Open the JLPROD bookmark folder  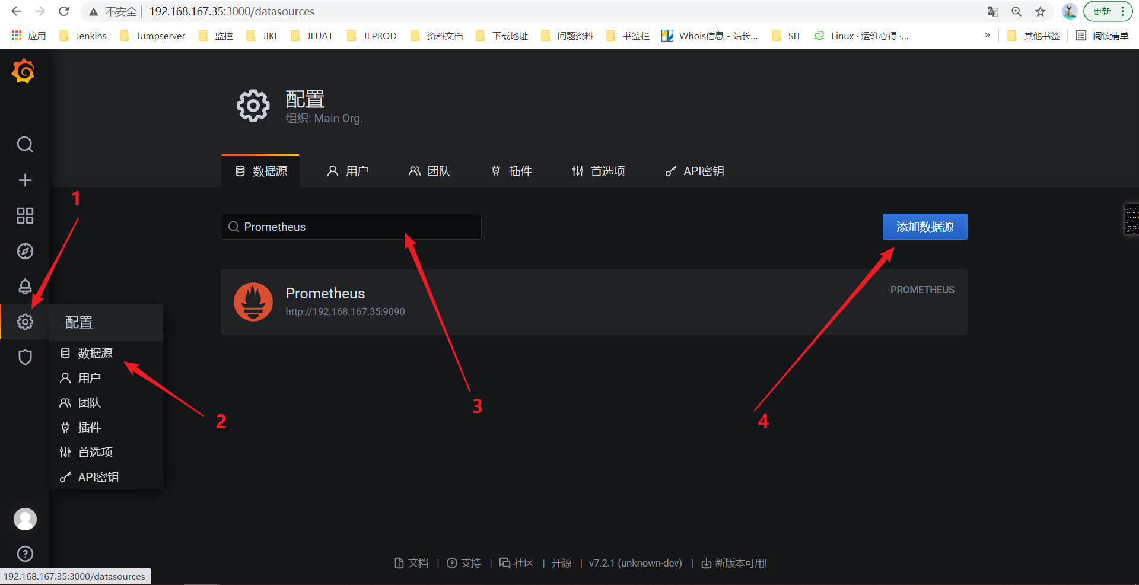(372, 36)
